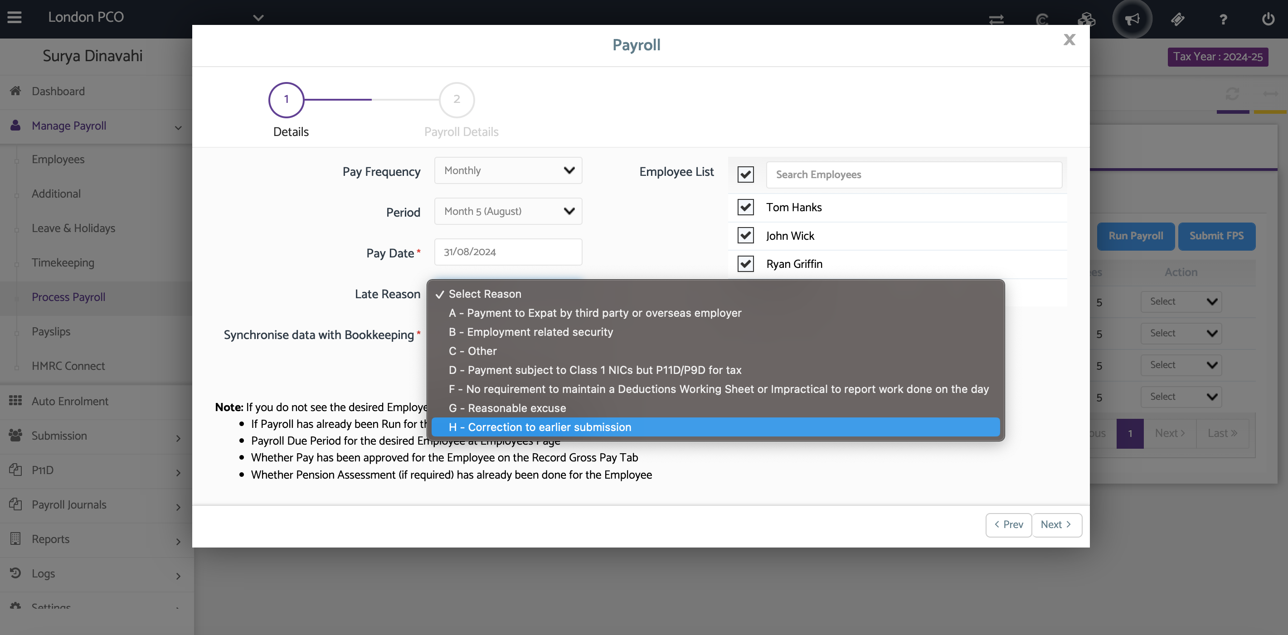The height and width of the screenshot is (635, 1288).
Task: Click the power logout icon
Action: pyautogui.click(x=1268, y=19)
